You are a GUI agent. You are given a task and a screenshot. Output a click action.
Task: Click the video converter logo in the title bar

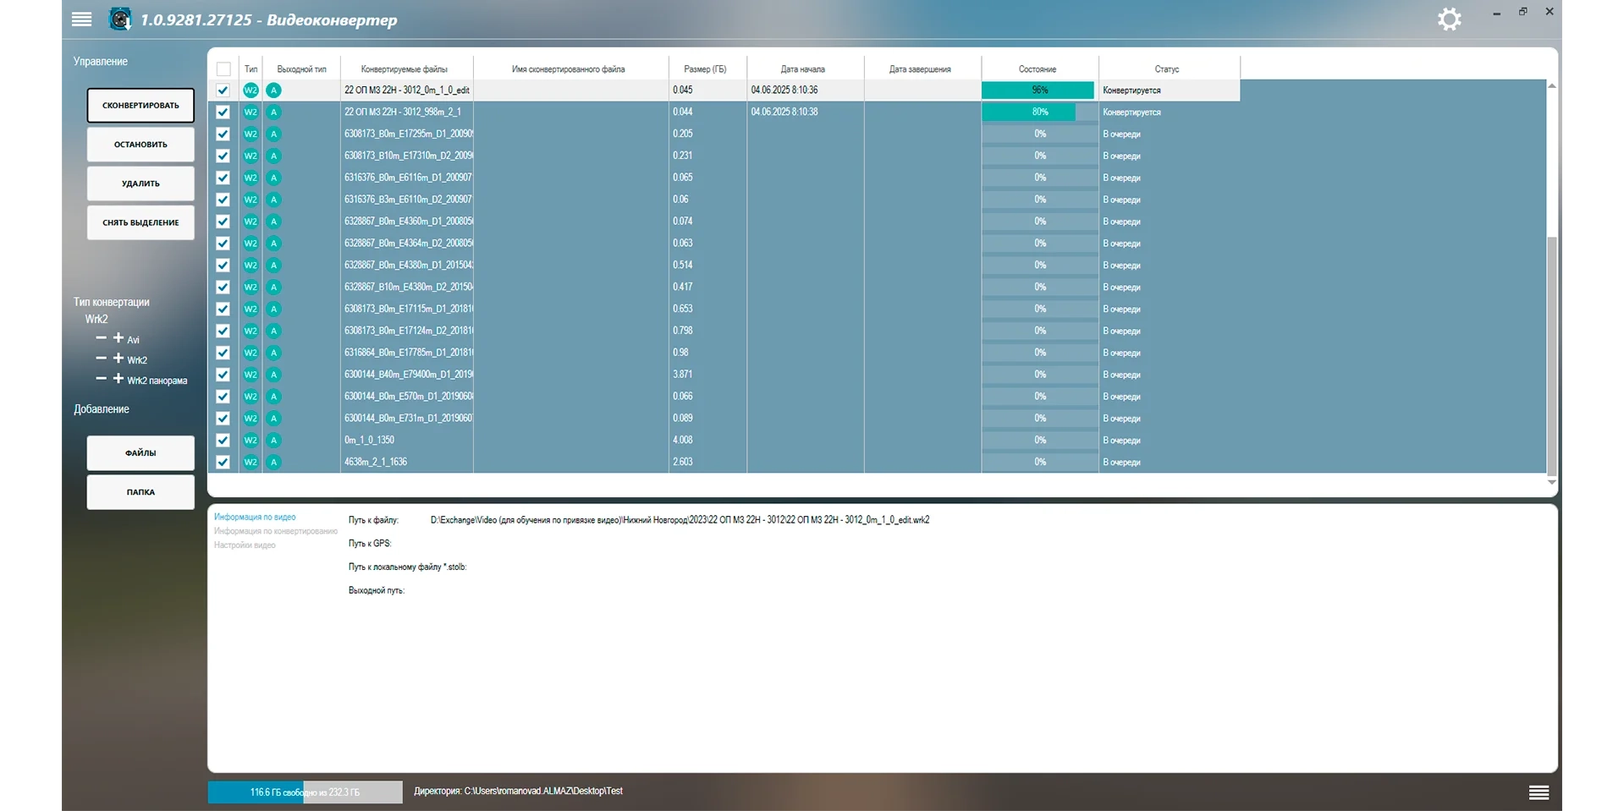[121, 19]
